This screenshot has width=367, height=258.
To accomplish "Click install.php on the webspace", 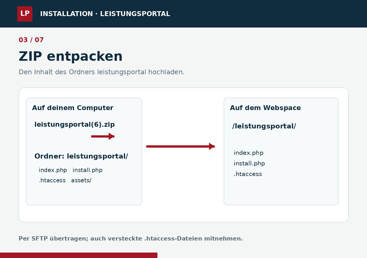I will click(x=249, y=163).
